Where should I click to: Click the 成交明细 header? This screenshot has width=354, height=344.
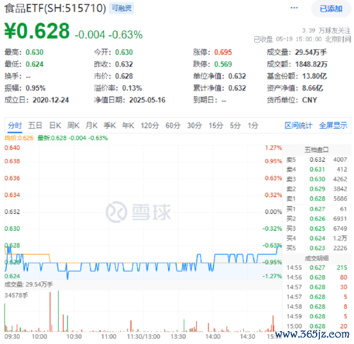(x=317, y=258)
